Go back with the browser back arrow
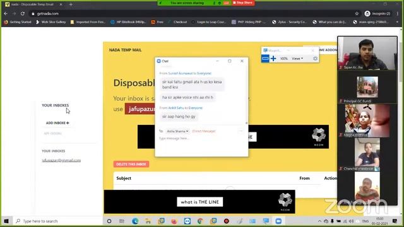This screenshot has height=227, width=404. (x=6, y=14)
